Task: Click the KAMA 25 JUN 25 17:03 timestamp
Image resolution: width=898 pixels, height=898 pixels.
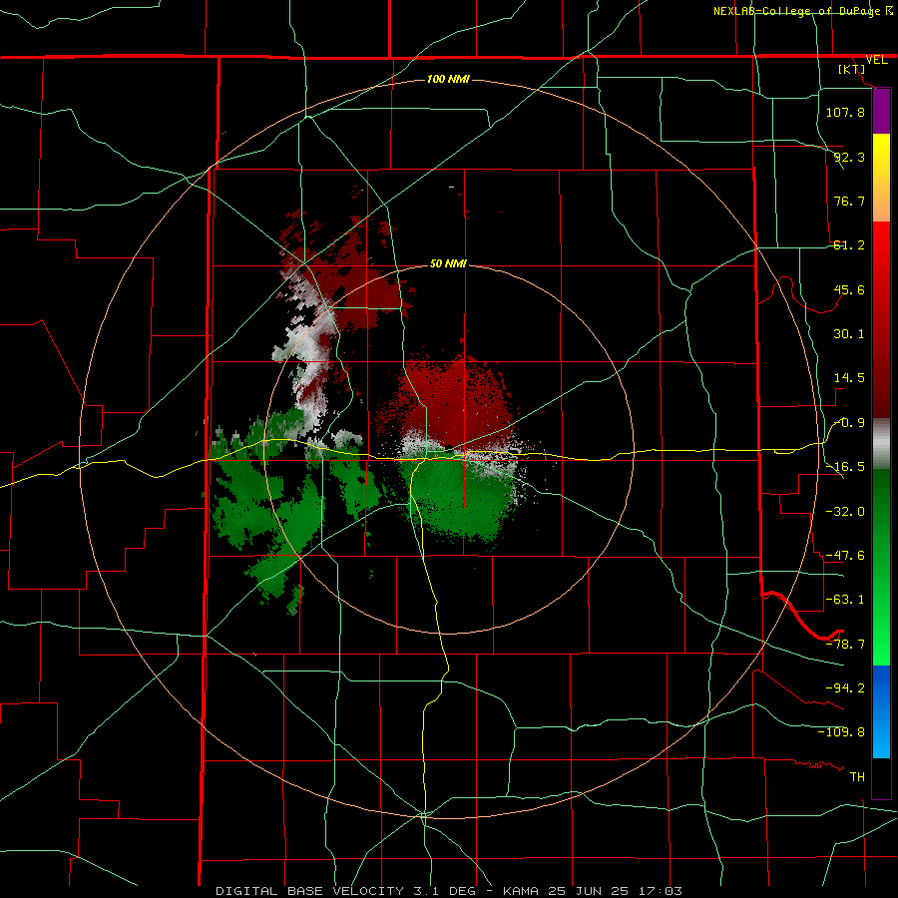Action: 593,891
